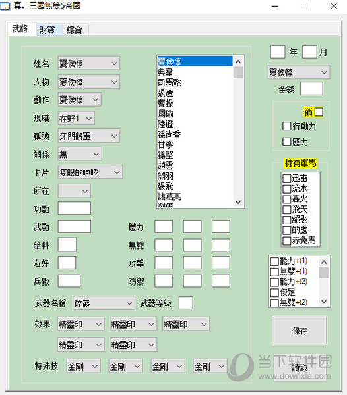The width and height of the screenshot is (347, 395).
Task: Select 張遼 in the character list
Action: click(x=195, y=93)
